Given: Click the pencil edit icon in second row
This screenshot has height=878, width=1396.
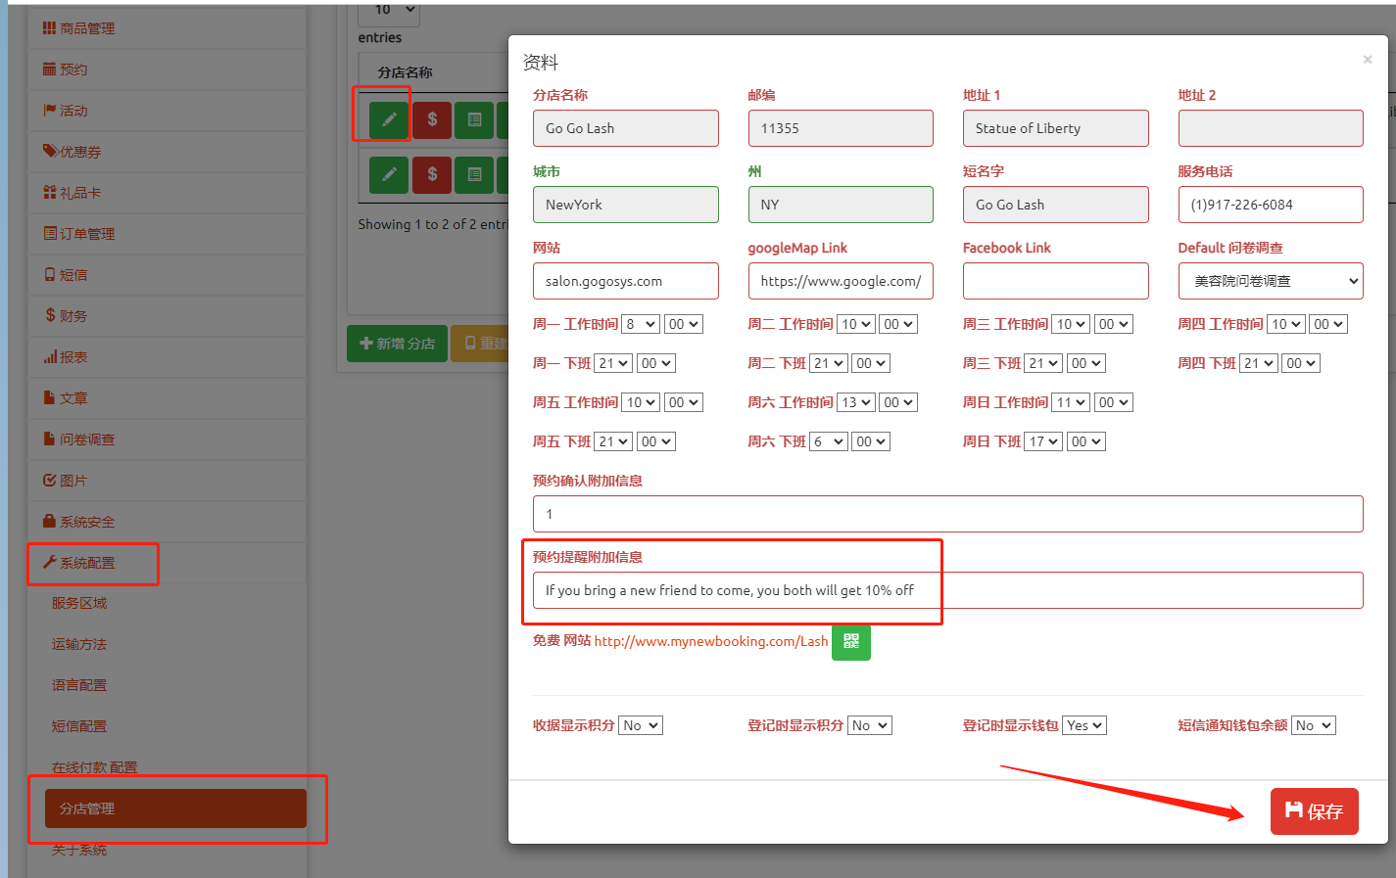Looking at the screenshot, I should click(389, 174).
